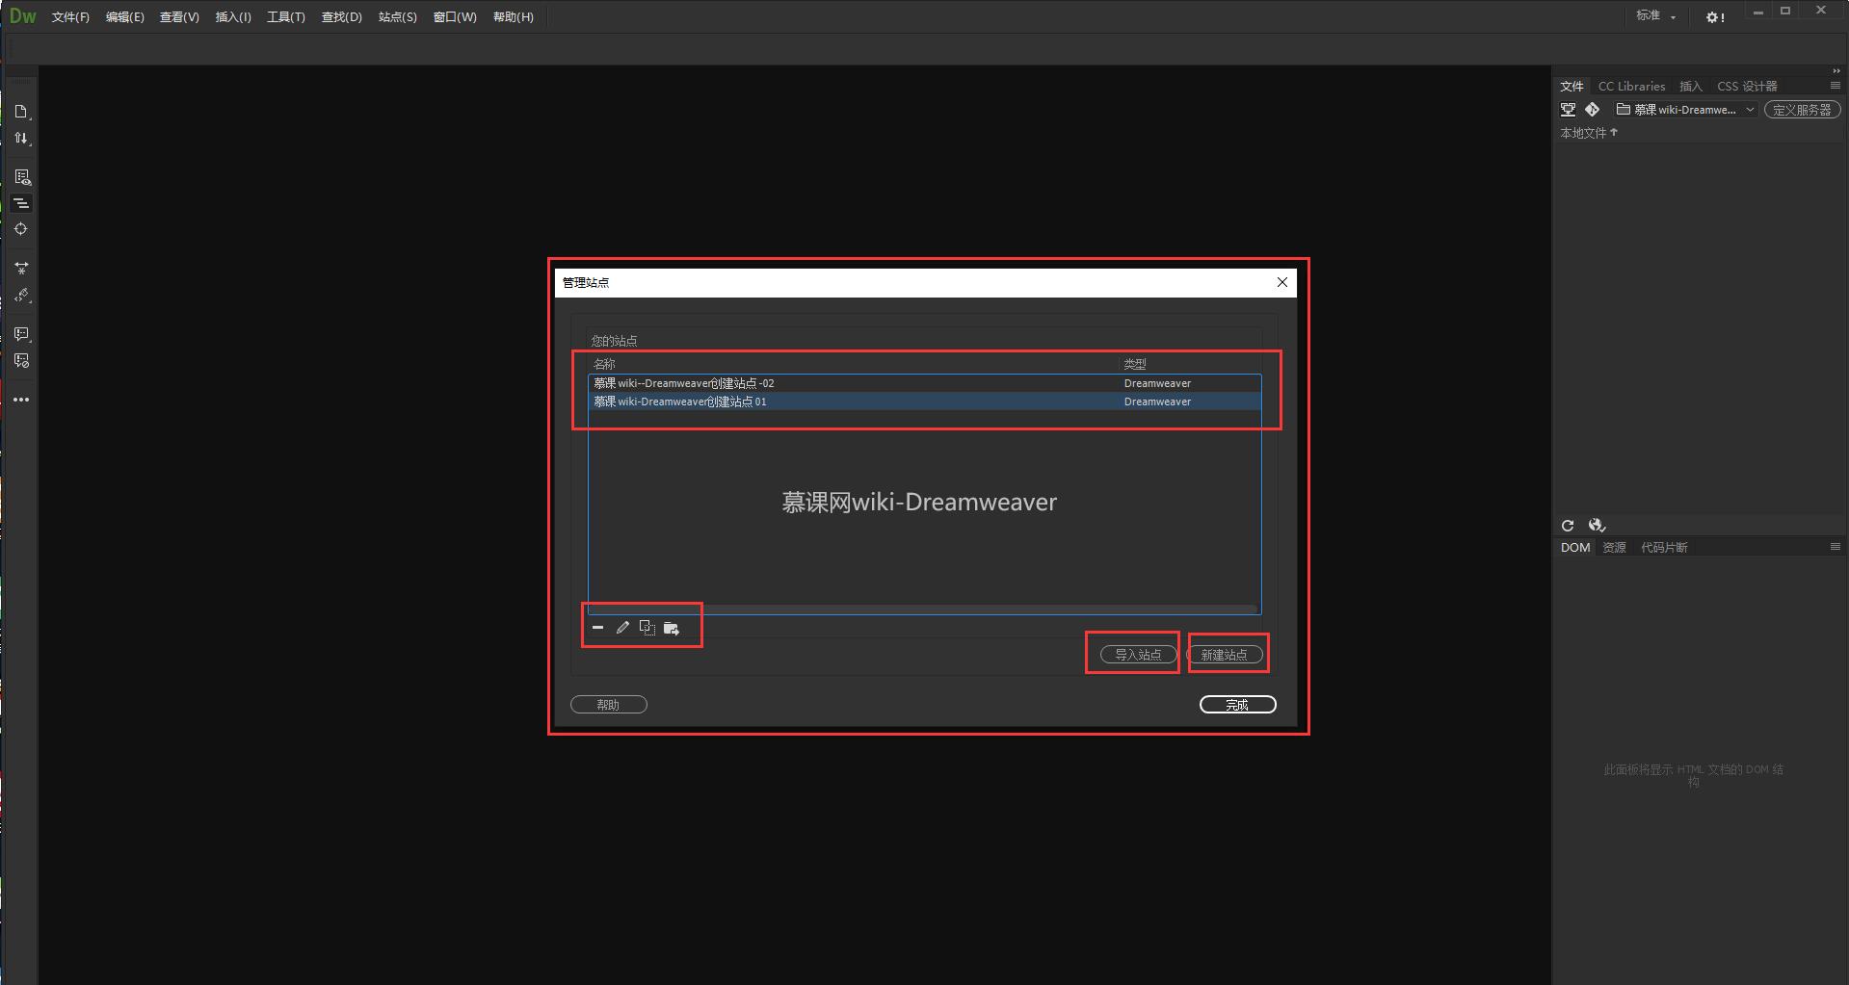
Task: Export the selected site icon
Action: [672, 628]
